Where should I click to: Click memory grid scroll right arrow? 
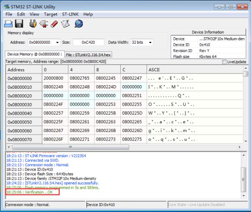click(x=239, y=147)
